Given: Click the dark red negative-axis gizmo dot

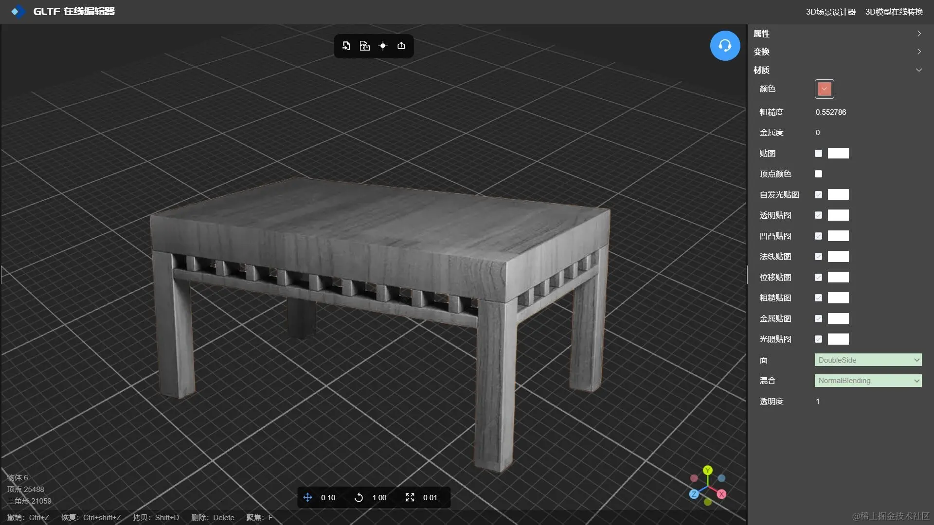Looking at the screenshot, I should 694,478.
